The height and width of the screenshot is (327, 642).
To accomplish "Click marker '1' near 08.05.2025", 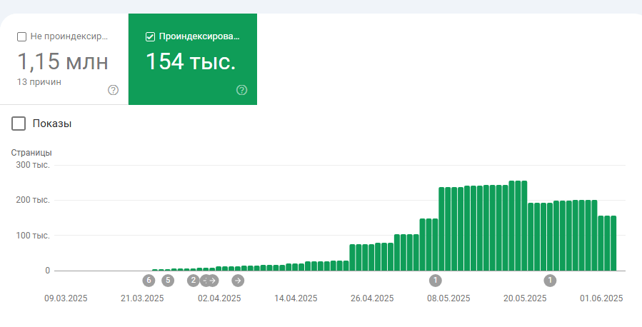I will [x=435, y=281].
